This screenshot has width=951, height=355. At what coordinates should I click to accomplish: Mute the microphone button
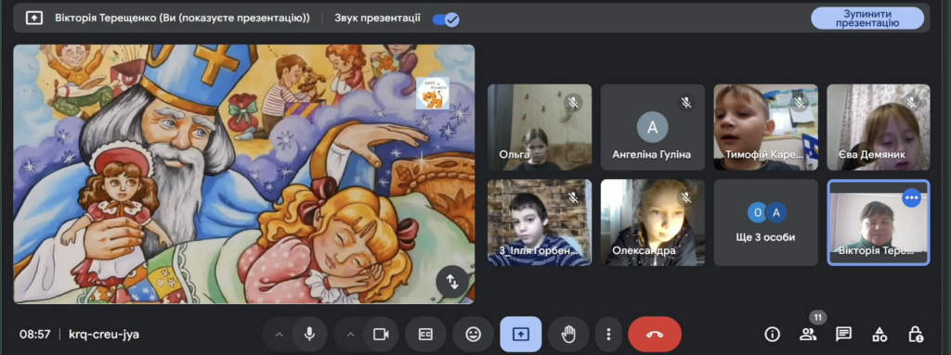309,334
